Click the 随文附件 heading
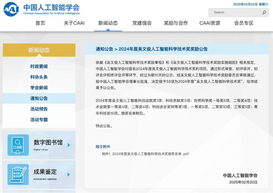This screenshot has height=193, width=273. pyautogui.click(x=103, y=147)
